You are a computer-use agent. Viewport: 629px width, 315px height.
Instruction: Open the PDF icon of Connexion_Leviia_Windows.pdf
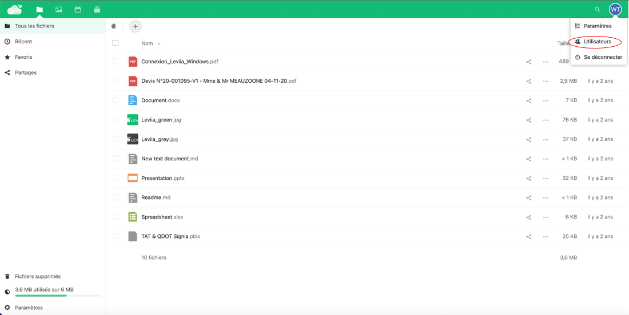(x=133, y=62)
